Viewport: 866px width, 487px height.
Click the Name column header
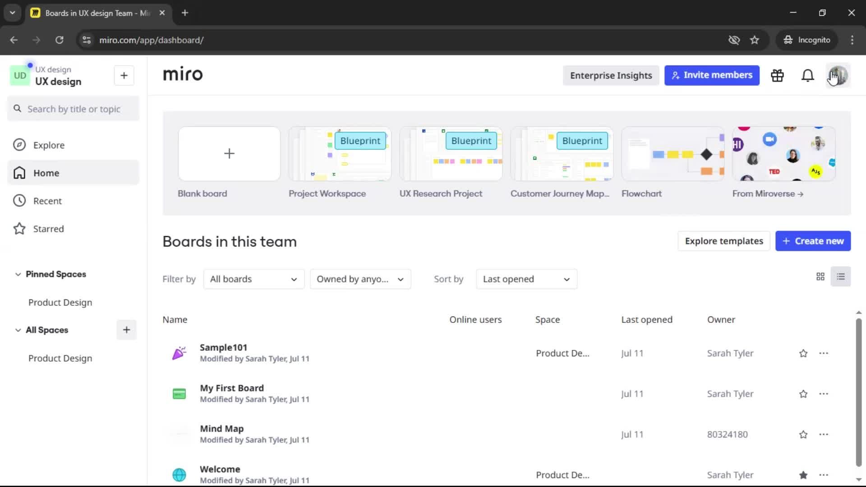click(175, 320)
